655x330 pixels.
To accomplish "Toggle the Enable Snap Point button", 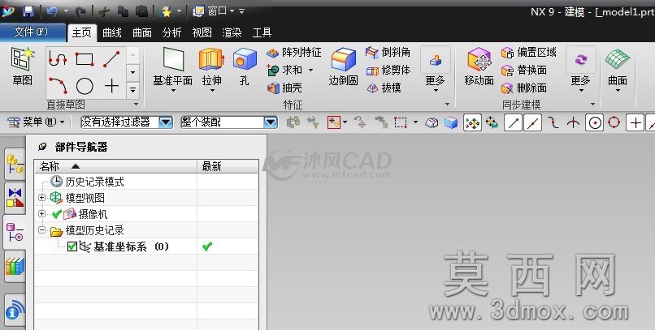I will pos(472,122).
